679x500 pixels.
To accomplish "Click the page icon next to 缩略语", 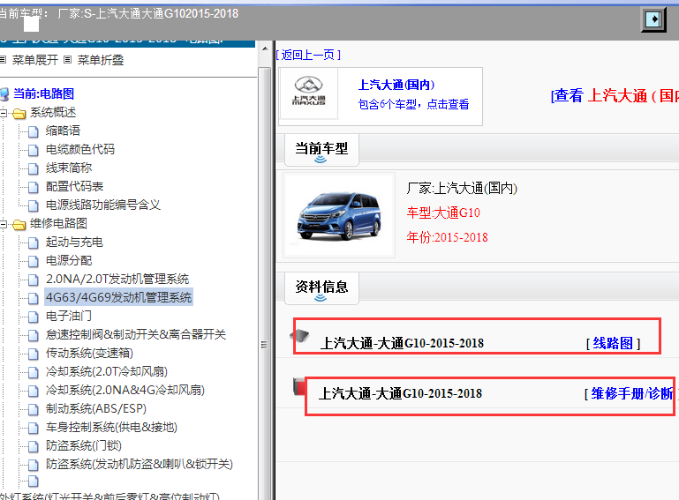I will (34, 131).
